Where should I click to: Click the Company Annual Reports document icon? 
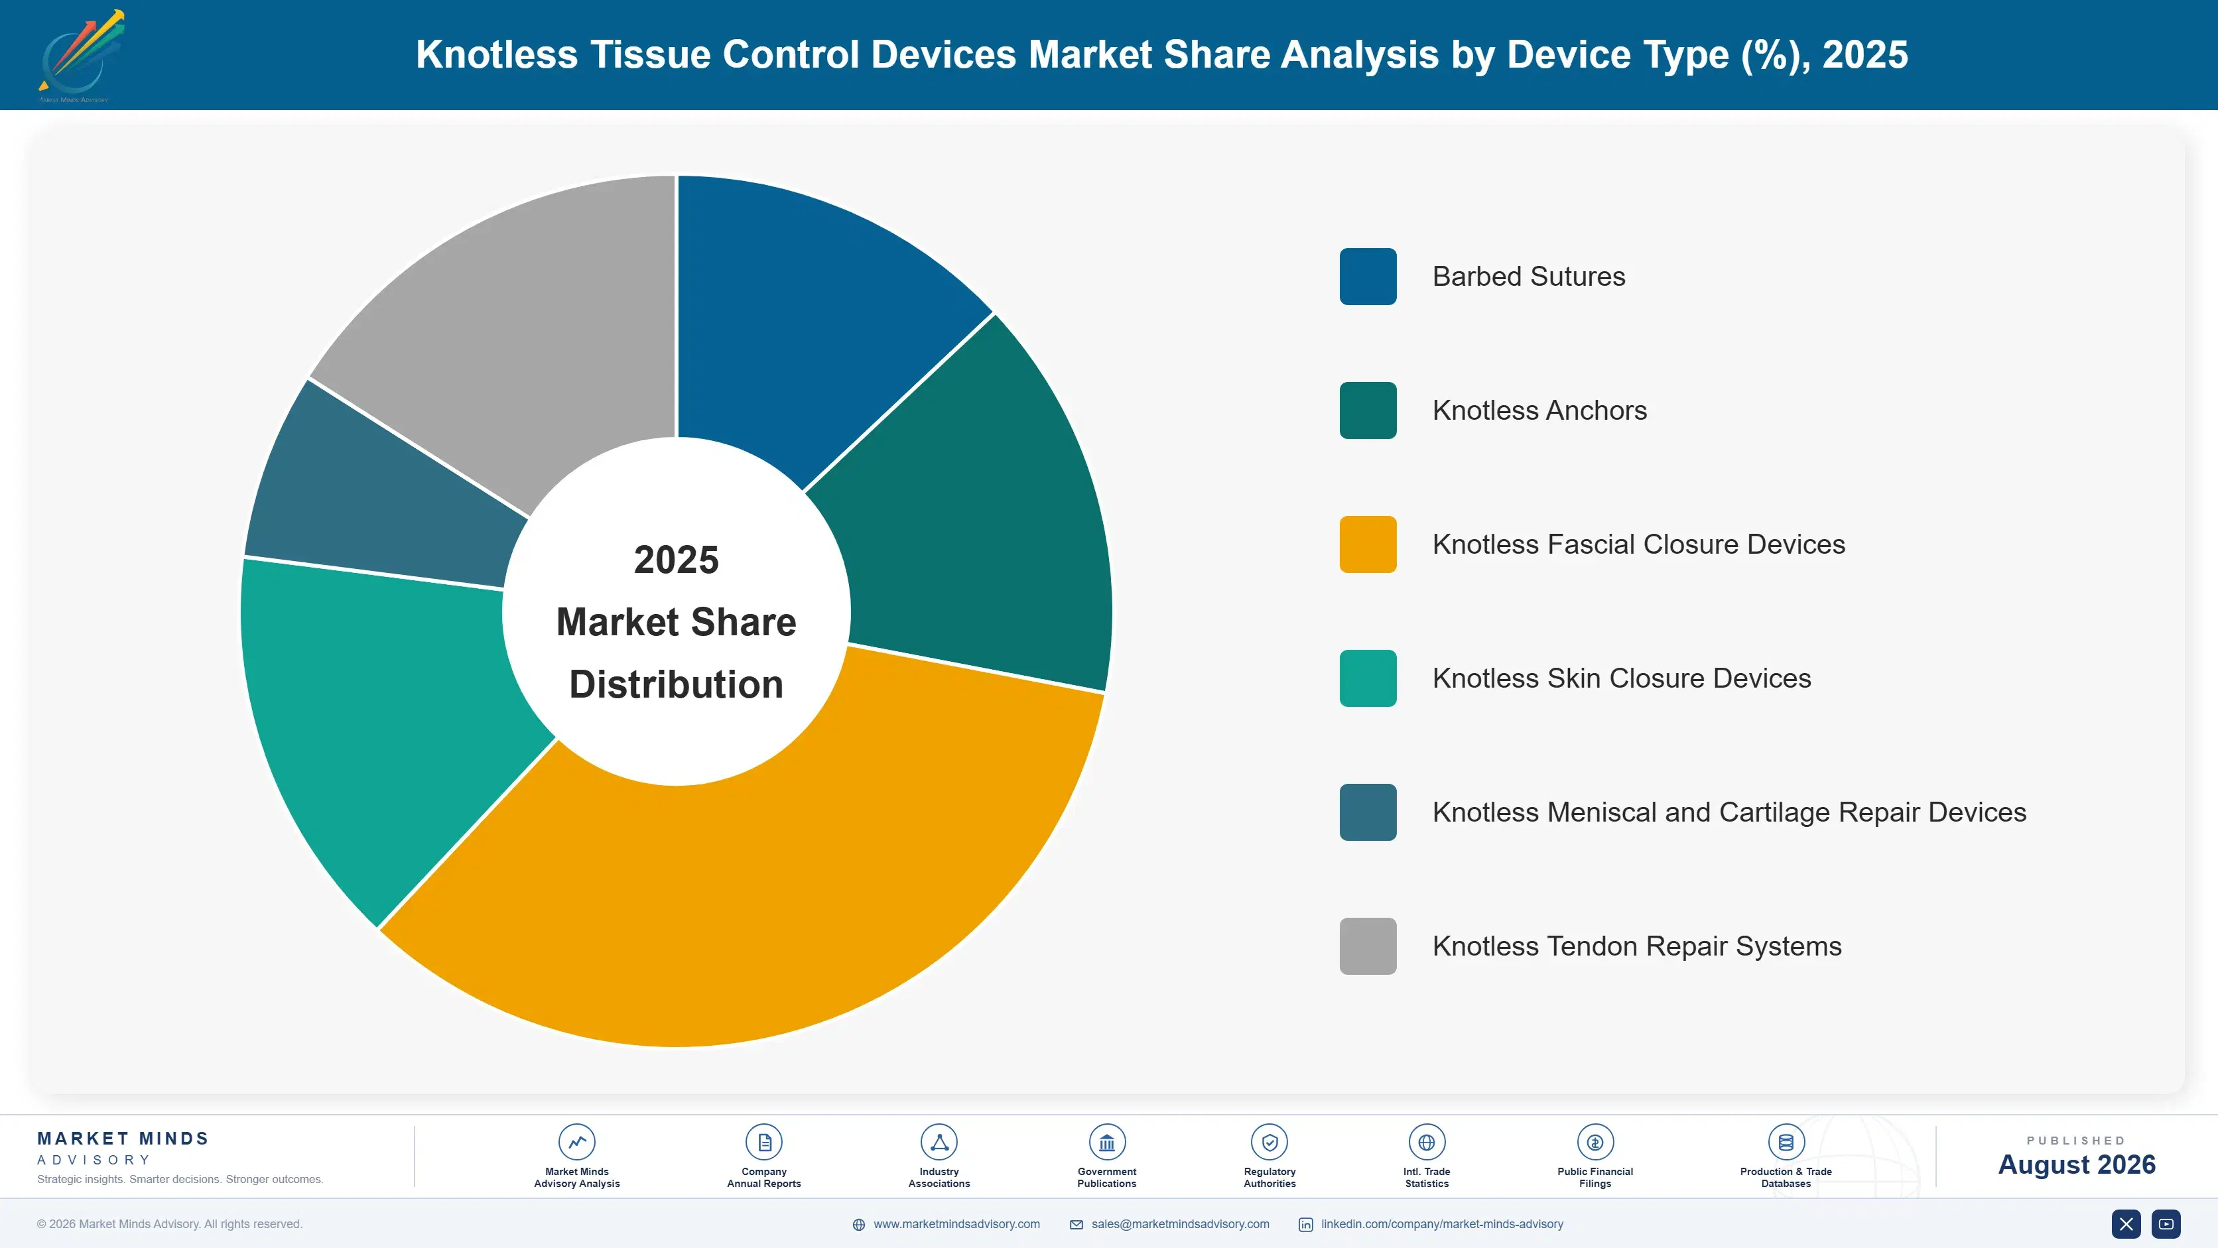coord(763,1142)
